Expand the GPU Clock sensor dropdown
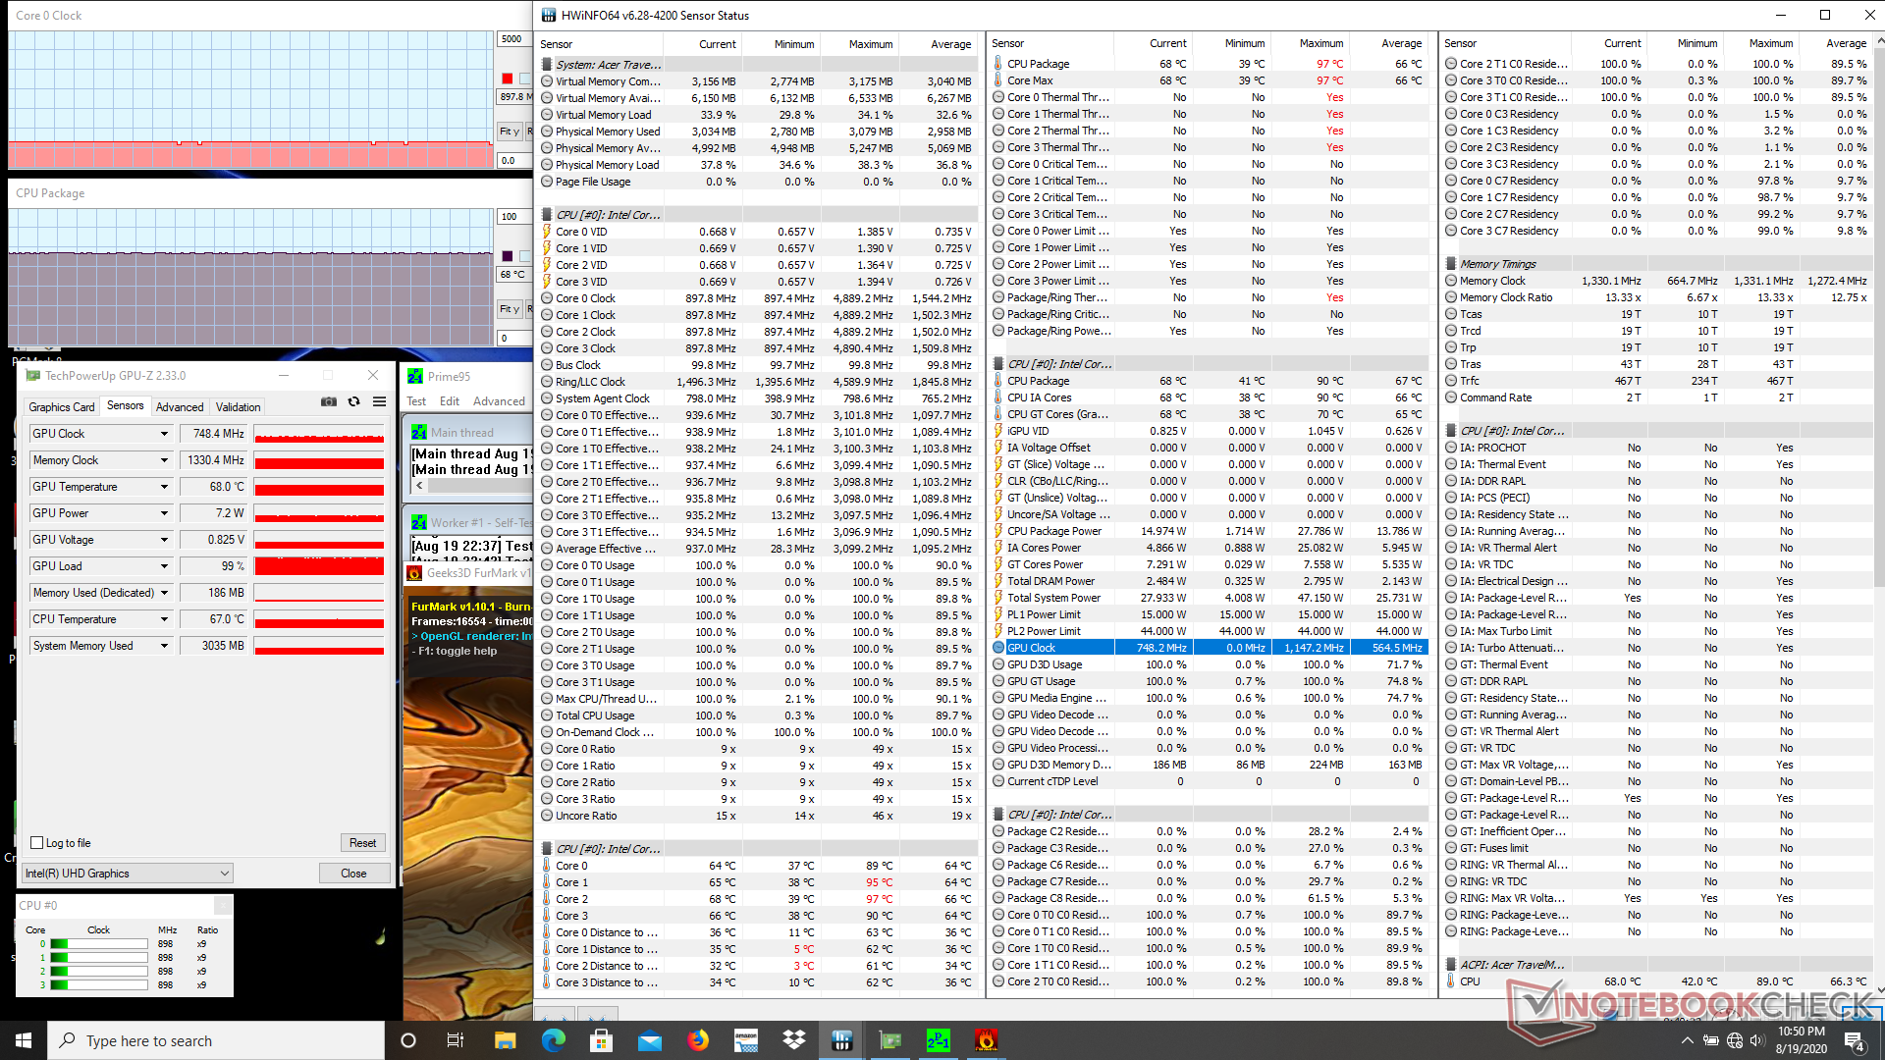 click(x=164, y=434)
